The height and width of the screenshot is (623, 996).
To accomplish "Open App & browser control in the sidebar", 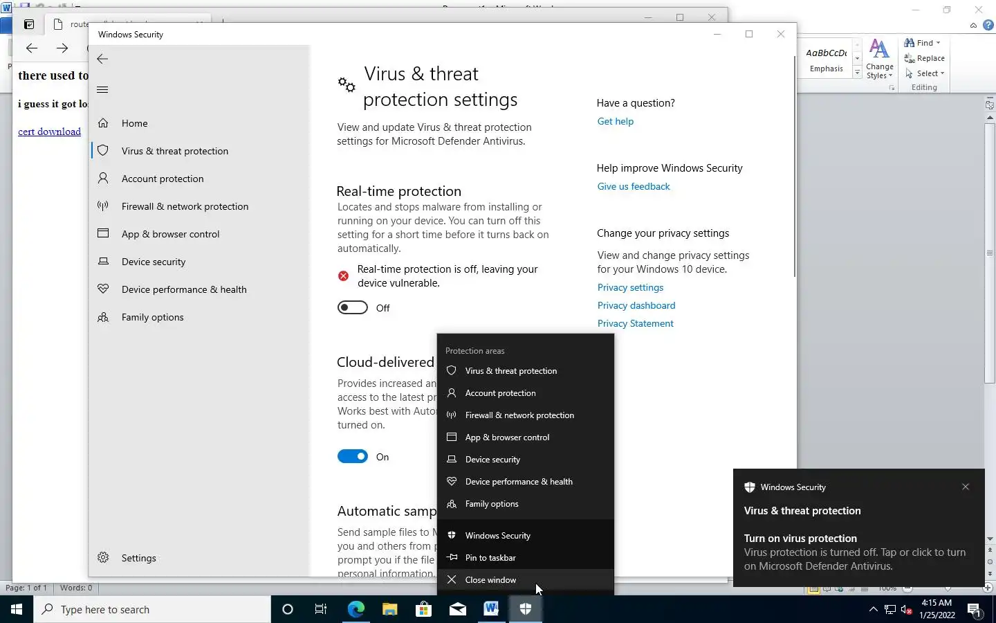I will coord(201,234).
